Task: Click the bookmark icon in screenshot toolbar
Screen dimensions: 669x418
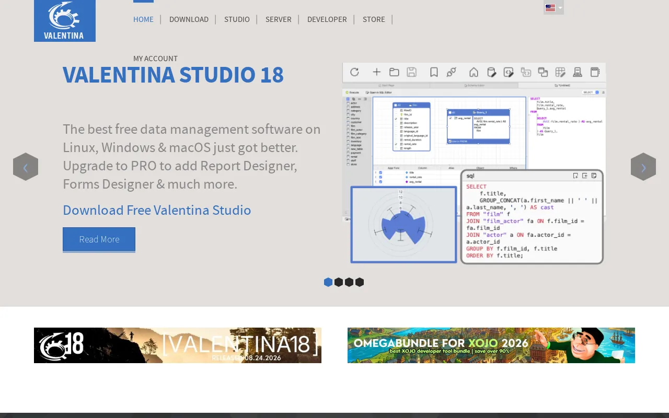Action: pos(434,72)
